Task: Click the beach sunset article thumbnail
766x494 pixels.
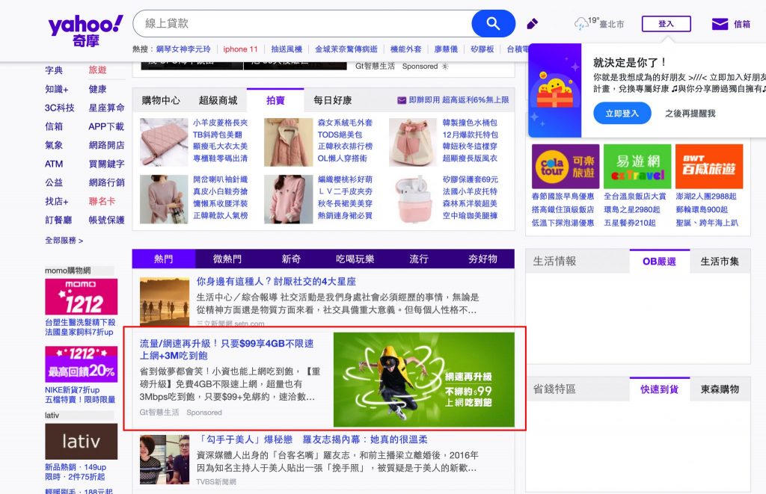Action: (x=164, y=302)
